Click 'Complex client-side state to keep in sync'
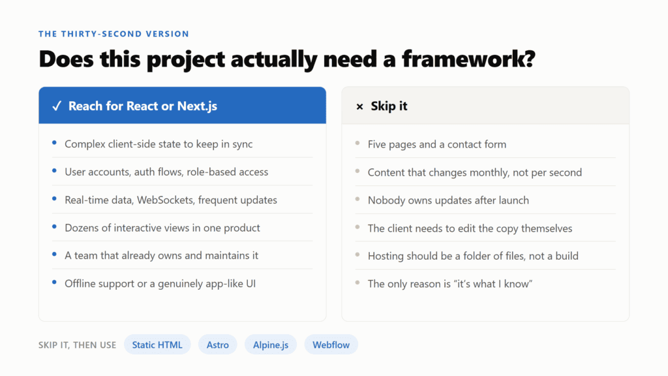 159,144
